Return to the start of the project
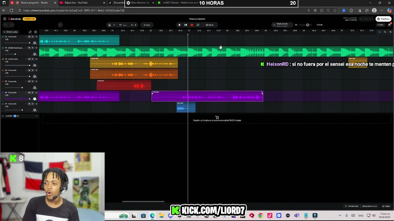The height and width of the screenshot is (221, 394). click(x=186, y=25)
